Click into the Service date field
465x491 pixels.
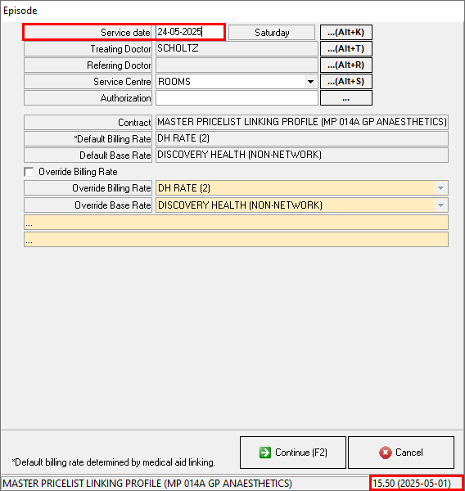[190, 32]
